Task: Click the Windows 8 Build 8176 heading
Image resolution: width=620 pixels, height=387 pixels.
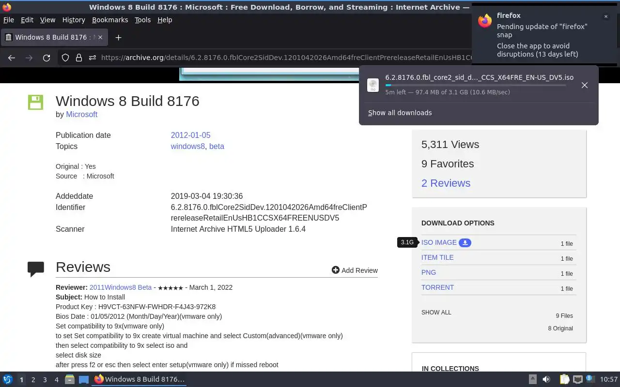Action: 127,101
